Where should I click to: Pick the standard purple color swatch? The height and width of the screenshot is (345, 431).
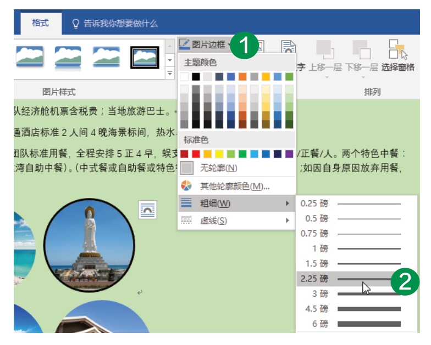click(289, 154)
